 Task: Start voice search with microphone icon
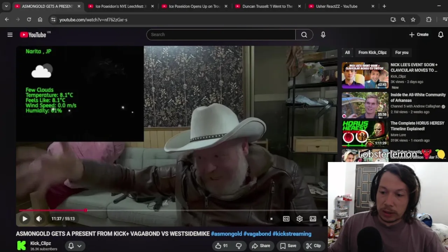coord(323,35)
